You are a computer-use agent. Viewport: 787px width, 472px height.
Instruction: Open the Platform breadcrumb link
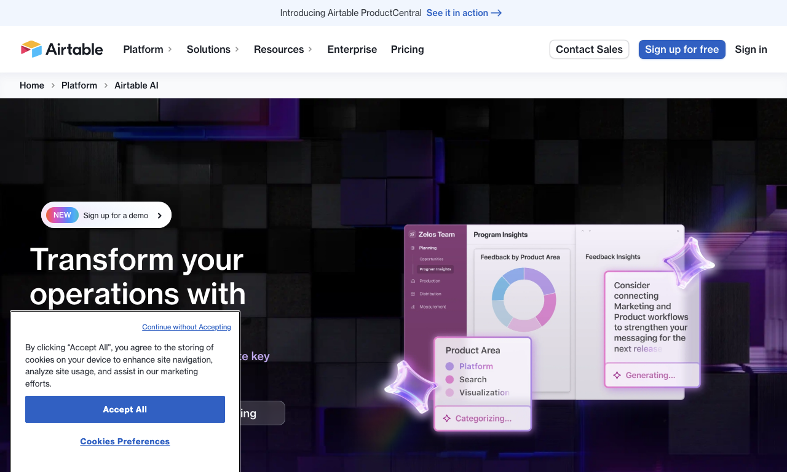[79, 85]
